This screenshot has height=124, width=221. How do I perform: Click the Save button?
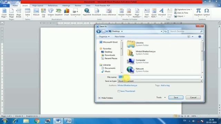(x=176, y=97)
